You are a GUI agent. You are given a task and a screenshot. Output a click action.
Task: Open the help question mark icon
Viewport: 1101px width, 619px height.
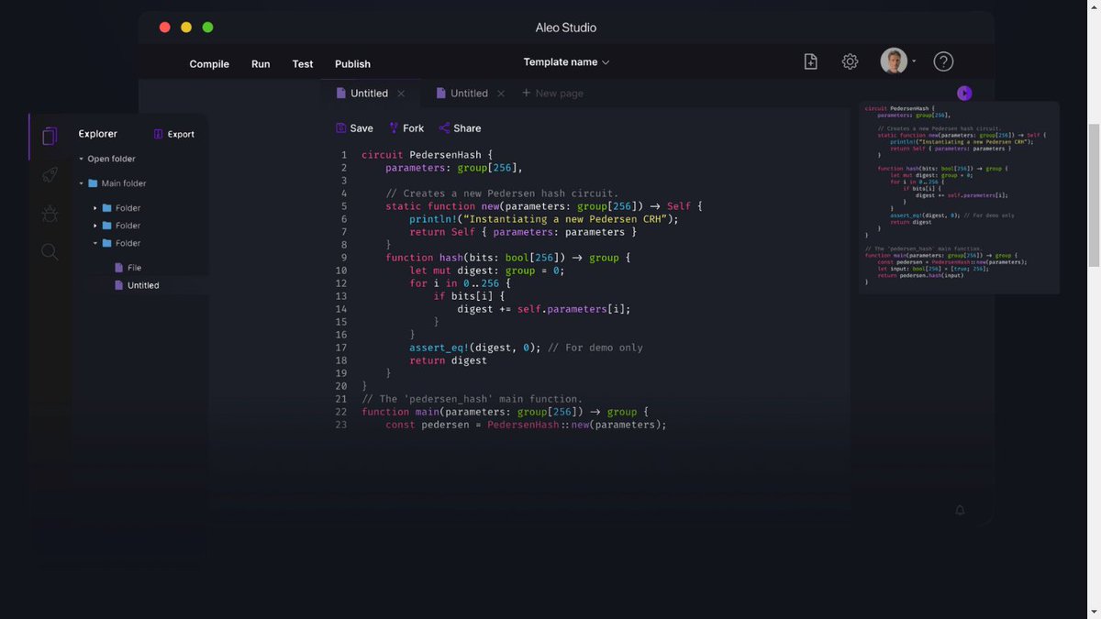tap(943, 61)
